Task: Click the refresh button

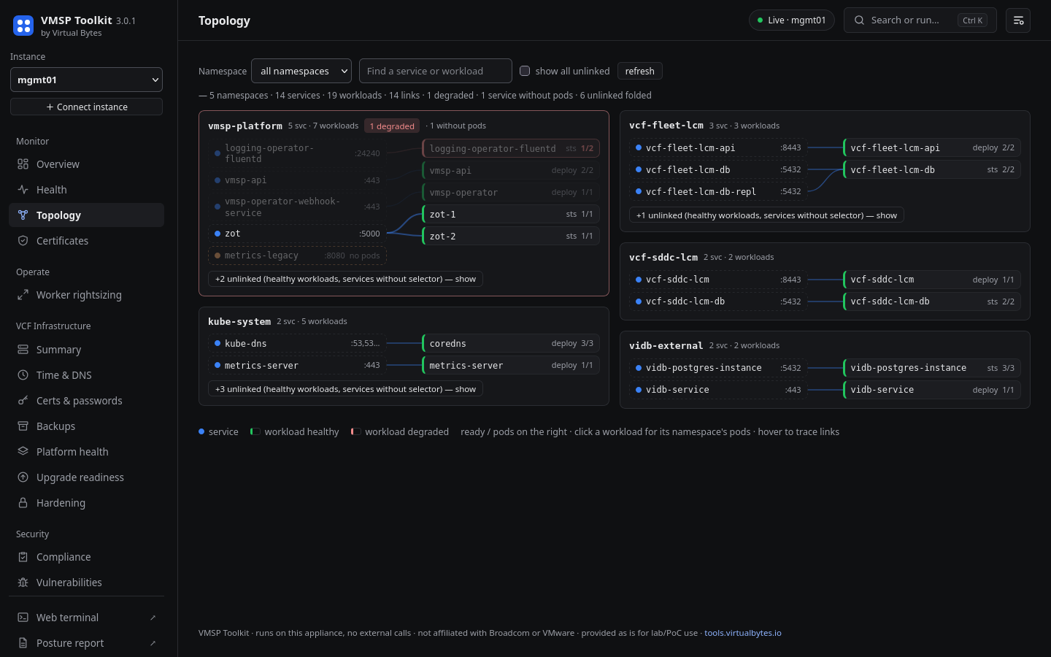Action: pyautogui.click(x=640, y=71)
